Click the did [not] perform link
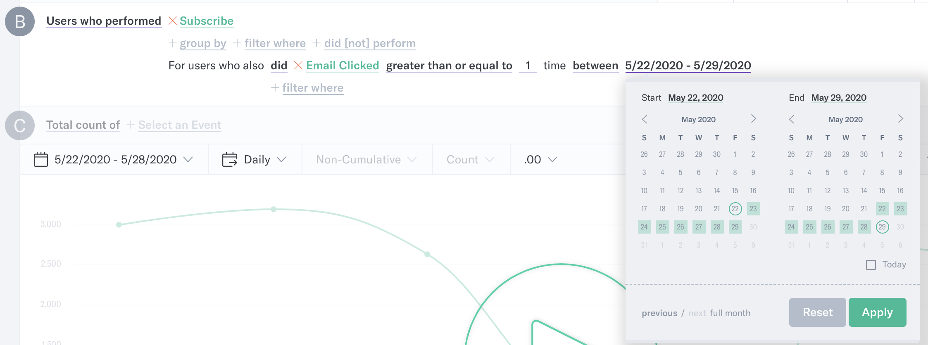This screenshot has width=928, height=345. click(x=370, y=43)
